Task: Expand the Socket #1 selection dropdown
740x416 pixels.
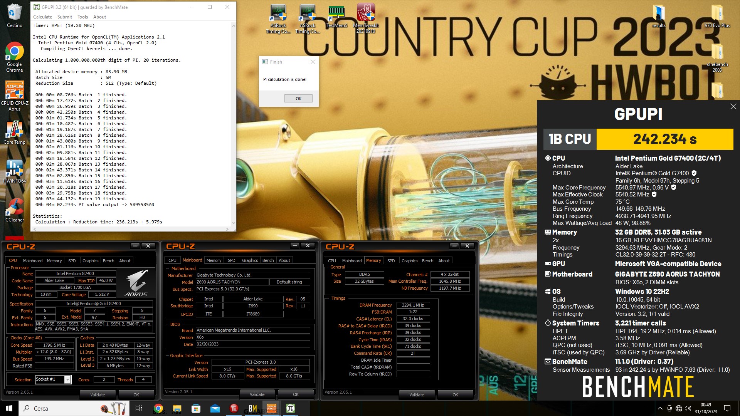Action: [67, 380]
